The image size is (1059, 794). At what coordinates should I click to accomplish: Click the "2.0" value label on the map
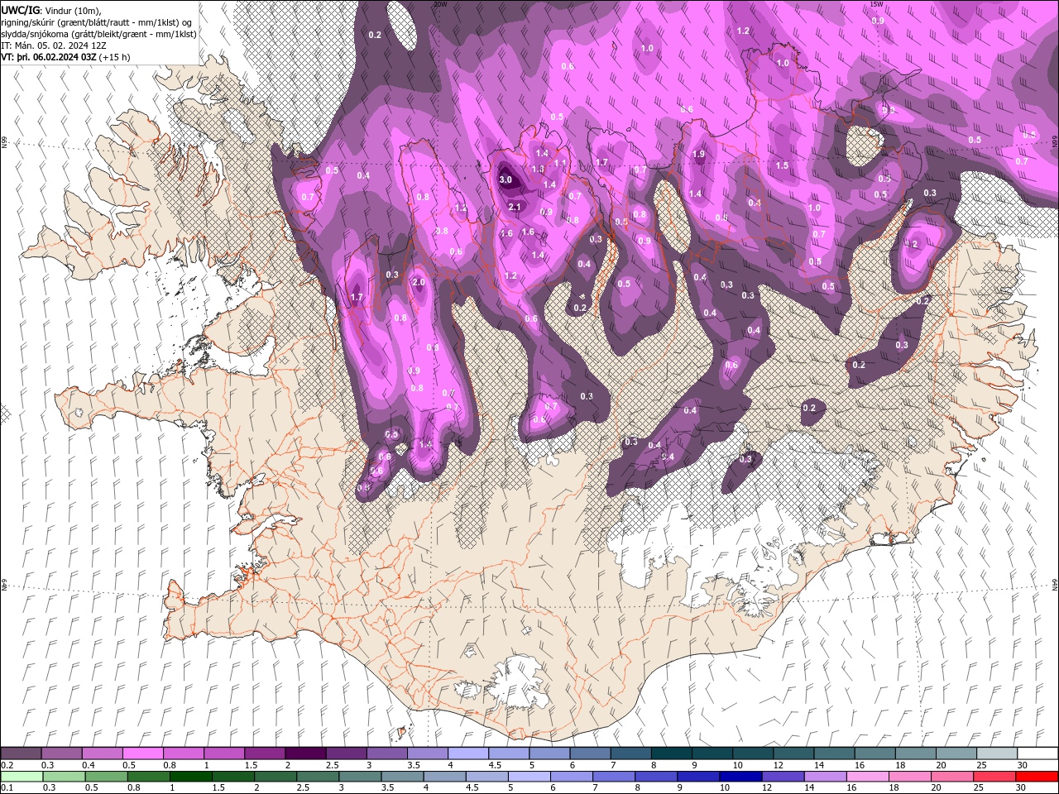(419, 282)
